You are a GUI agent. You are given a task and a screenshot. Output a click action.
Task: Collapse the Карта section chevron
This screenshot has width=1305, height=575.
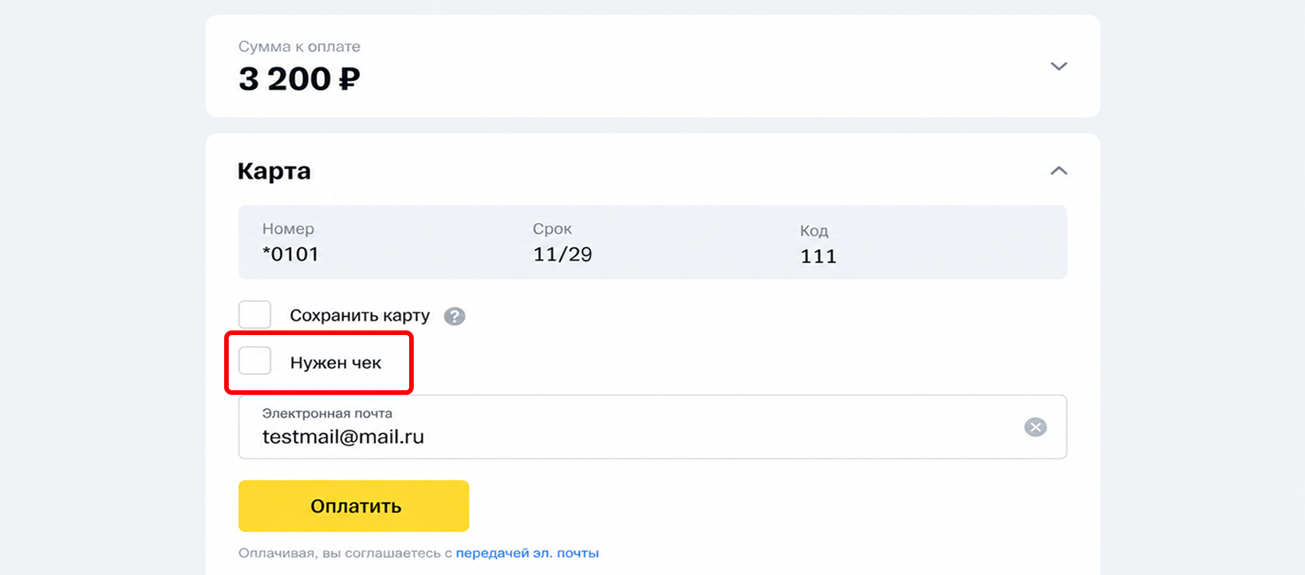(x=1059, y=170)
